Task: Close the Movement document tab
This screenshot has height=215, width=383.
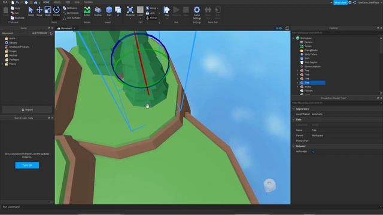Action: click(x=74, y=28)
